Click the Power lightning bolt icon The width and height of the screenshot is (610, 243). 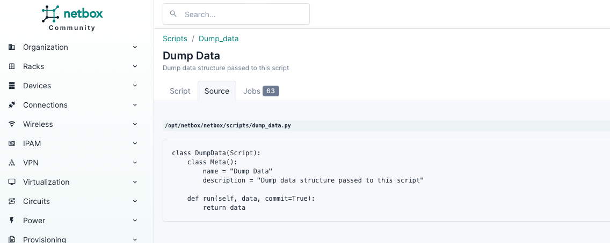pyautogui.click(x=12, y=221)
